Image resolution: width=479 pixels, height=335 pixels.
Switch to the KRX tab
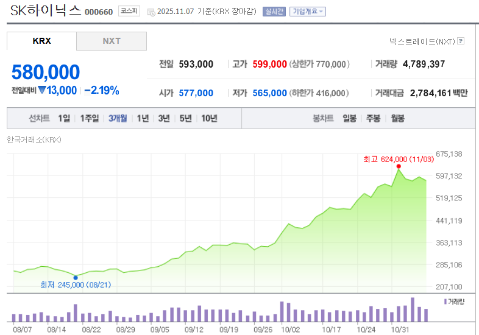pos(41,41)
